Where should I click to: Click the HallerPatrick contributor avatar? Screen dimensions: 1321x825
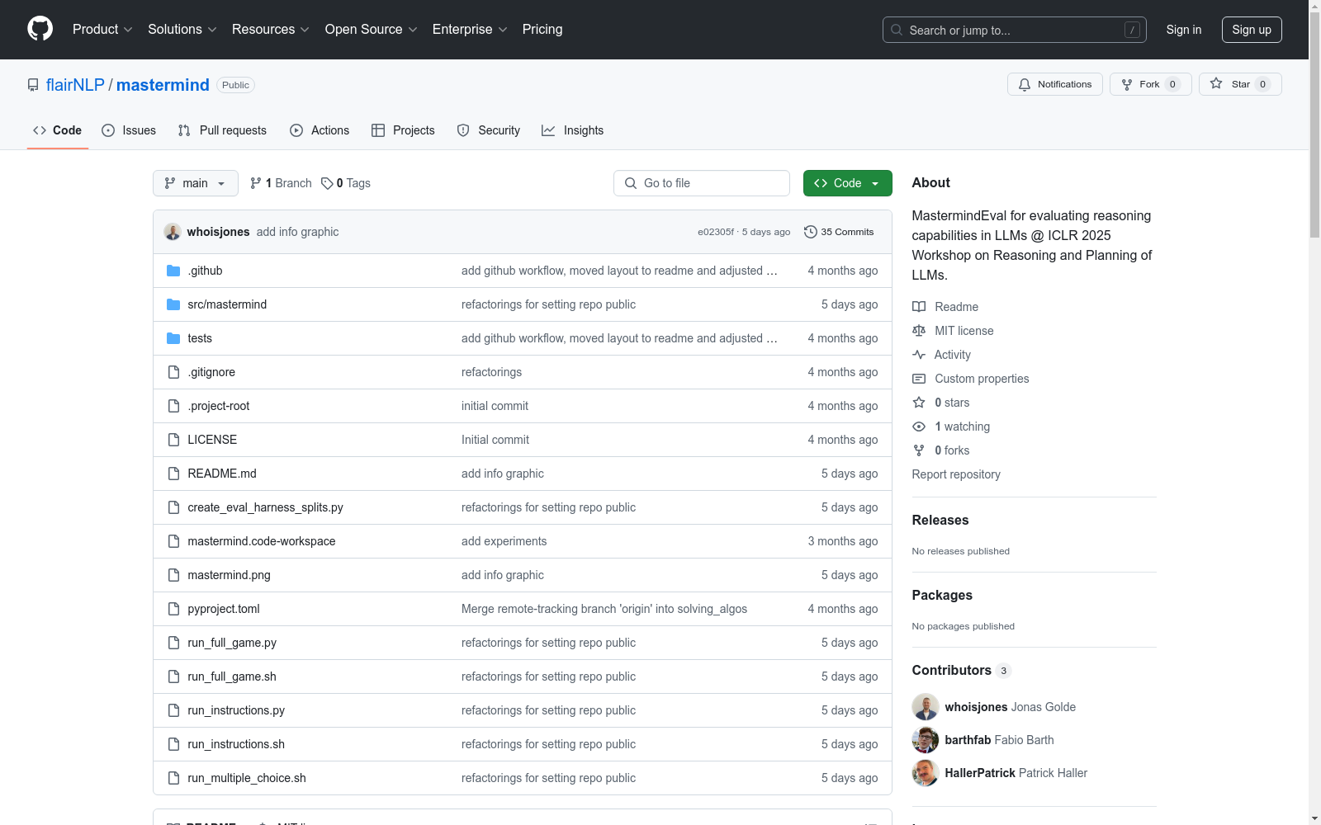pyautogui.click(x=926, y=773)
